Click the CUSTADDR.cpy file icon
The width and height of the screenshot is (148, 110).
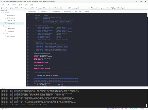(x=6, y=18)
